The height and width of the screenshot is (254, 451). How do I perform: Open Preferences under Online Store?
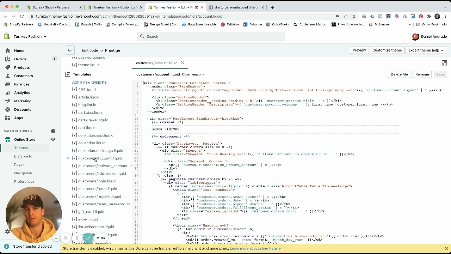tap(24, 182)
